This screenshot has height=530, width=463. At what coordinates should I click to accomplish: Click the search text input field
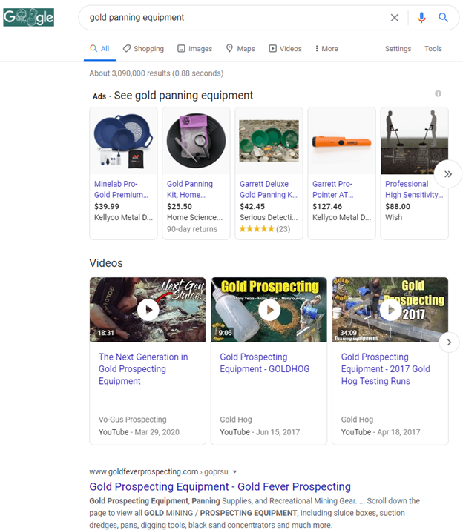230,18
